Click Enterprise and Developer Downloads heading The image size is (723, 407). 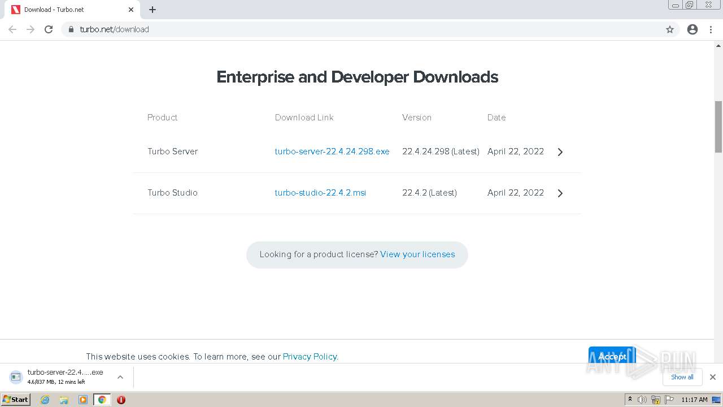pos(357,77)
